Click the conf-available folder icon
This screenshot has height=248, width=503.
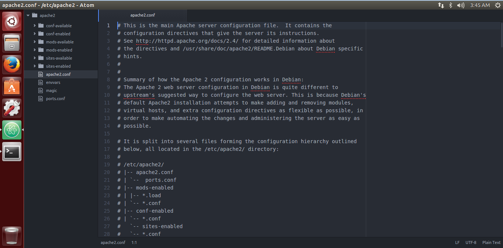(41, 26)
